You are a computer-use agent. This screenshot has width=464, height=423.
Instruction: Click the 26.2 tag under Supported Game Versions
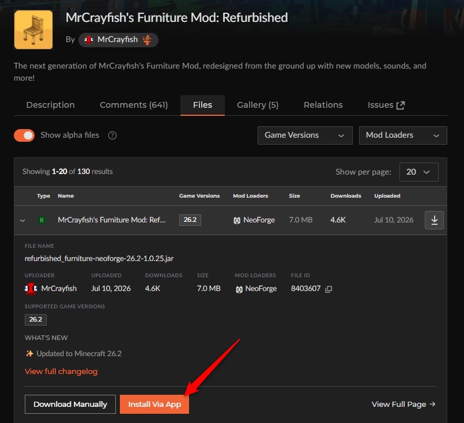(x=36, y=319)
